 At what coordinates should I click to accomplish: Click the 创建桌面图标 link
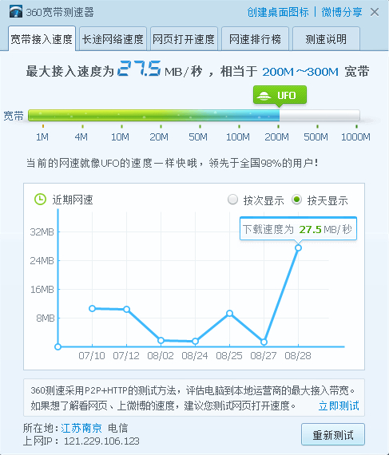pyautogui.click(x=278, y=12)
